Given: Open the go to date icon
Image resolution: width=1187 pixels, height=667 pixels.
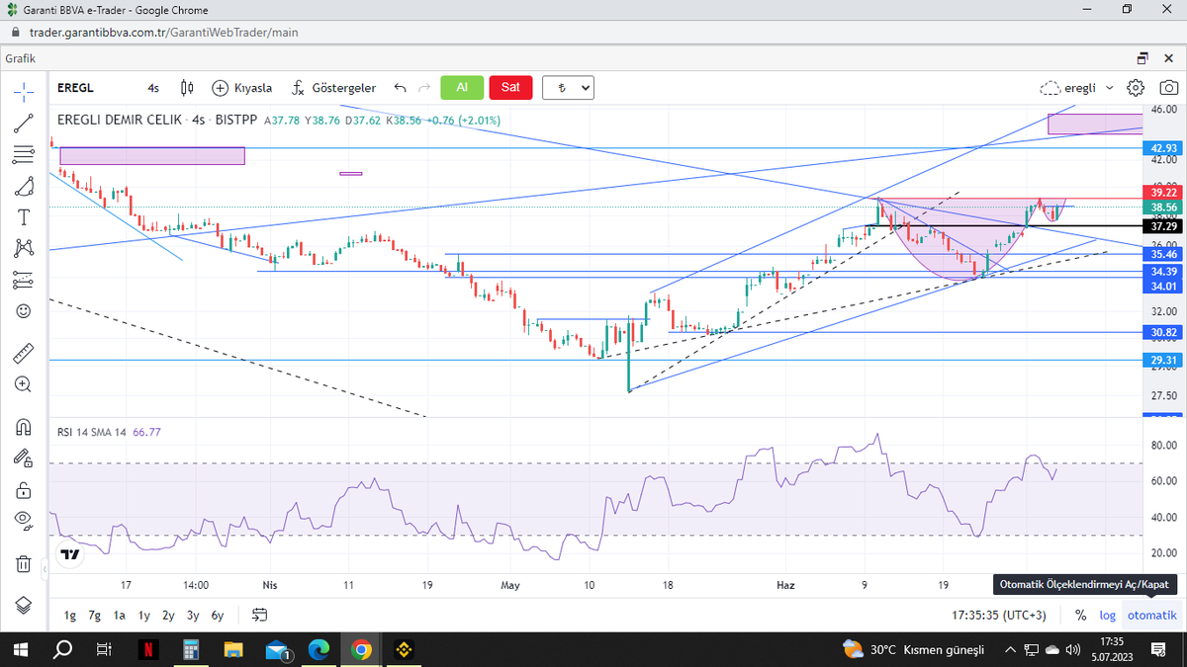Looking at the screenshot, I should pyautogui.click(x=260, y=615).
